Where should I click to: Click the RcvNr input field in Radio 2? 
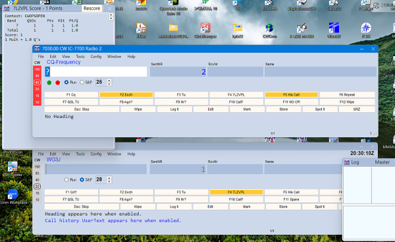tap(235, 72)
